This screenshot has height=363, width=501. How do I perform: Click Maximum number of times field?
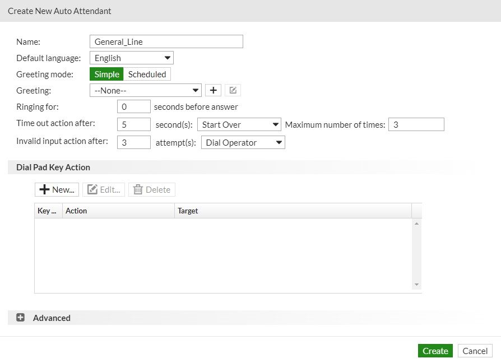click(416, 124)
